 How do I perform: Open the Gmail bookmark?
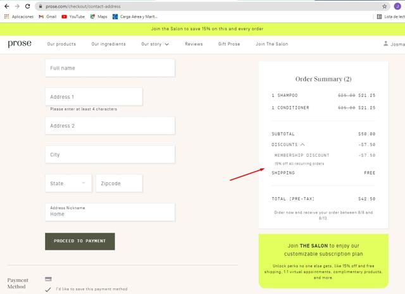coord(47,16)
